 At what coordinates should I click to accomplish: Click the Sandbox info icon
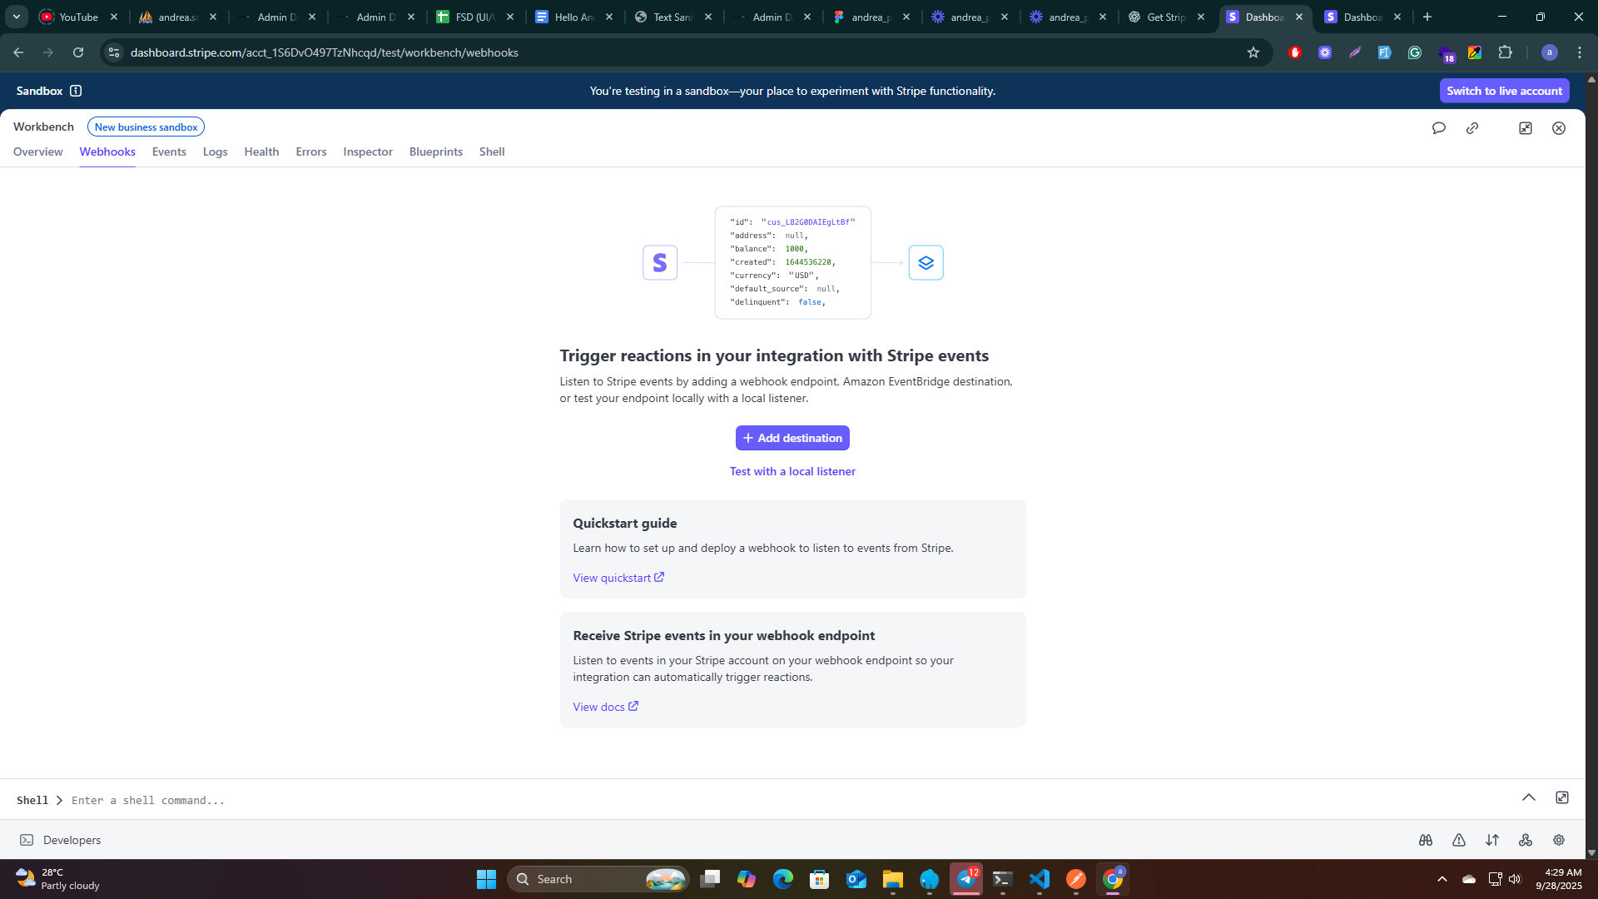[76, 91]
